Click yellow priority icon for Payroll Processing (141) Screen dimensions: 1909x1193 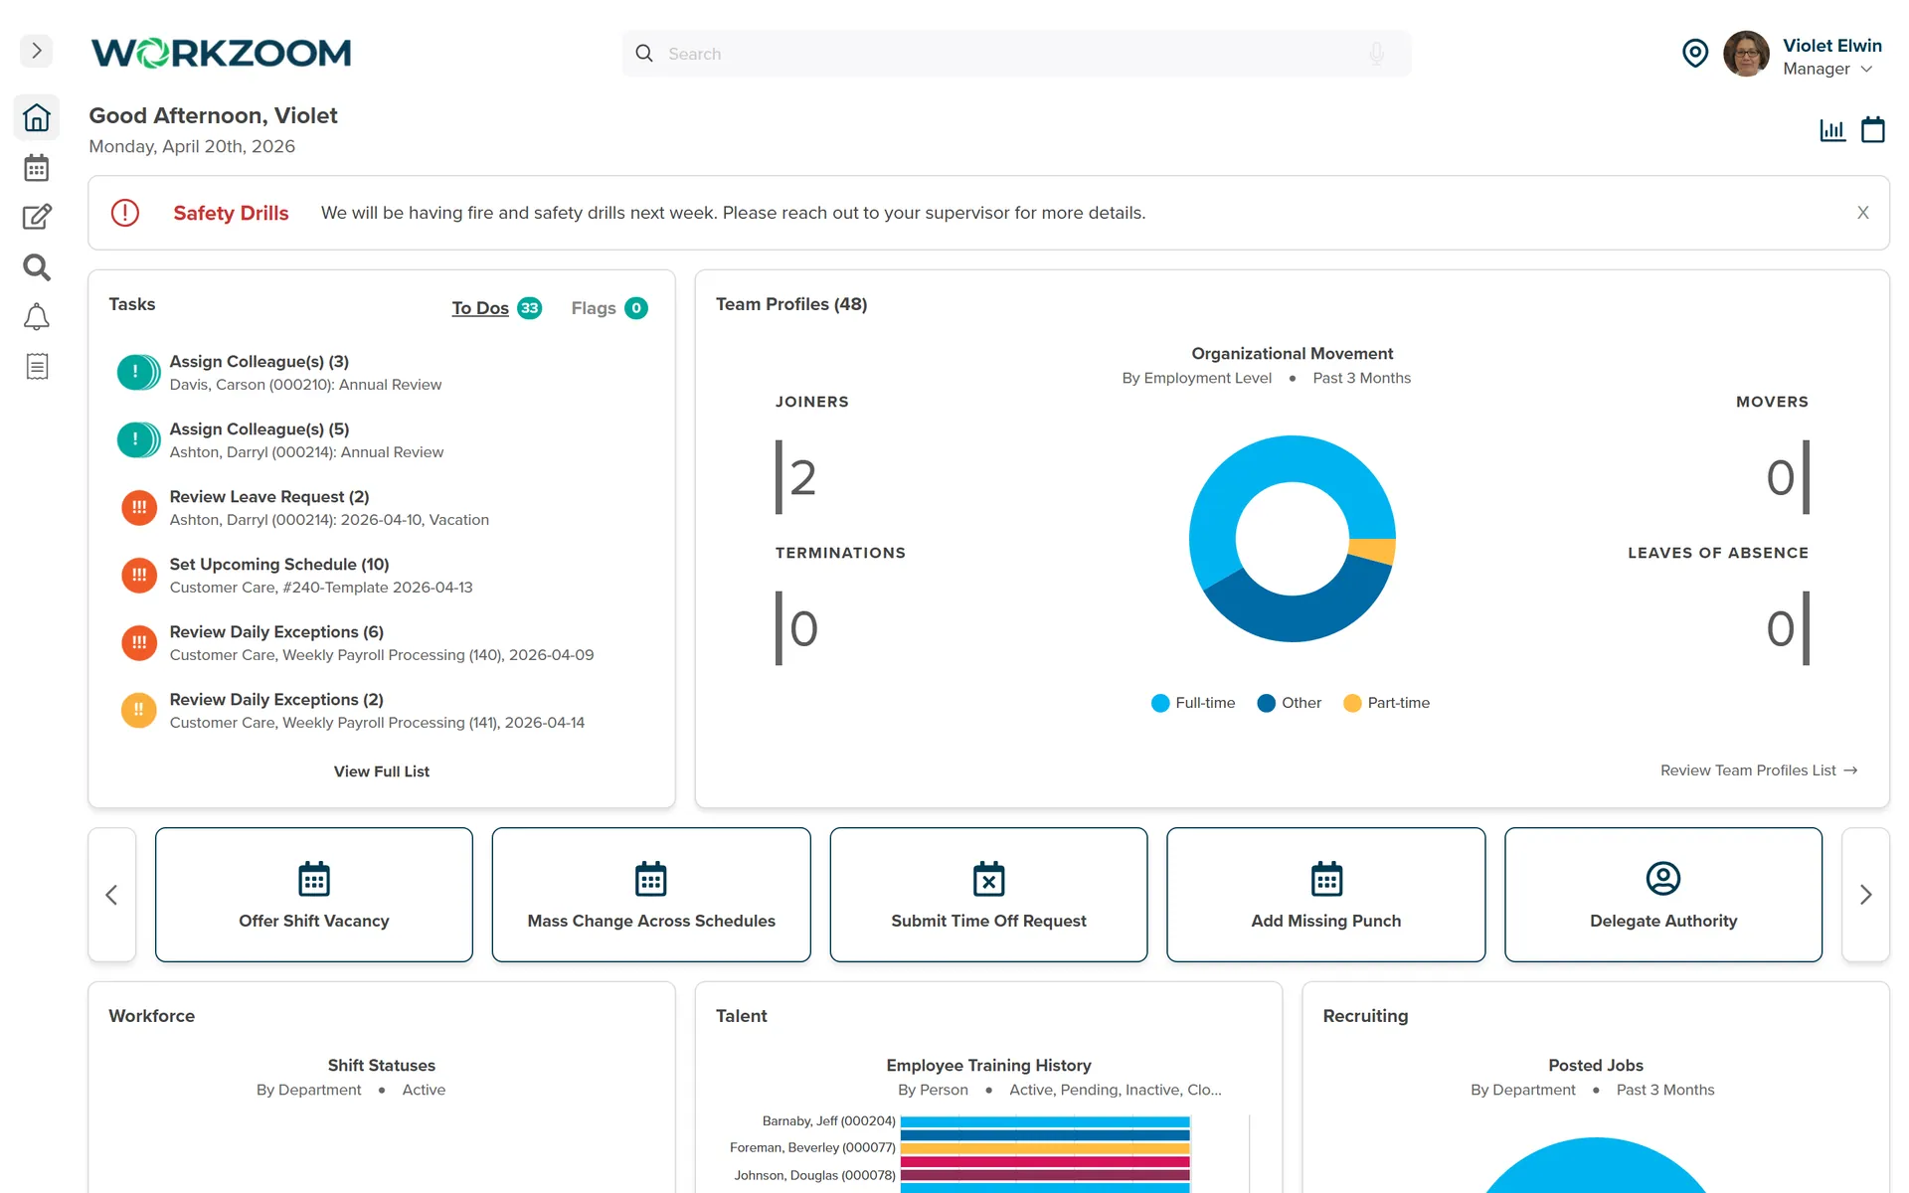[139, 710]
